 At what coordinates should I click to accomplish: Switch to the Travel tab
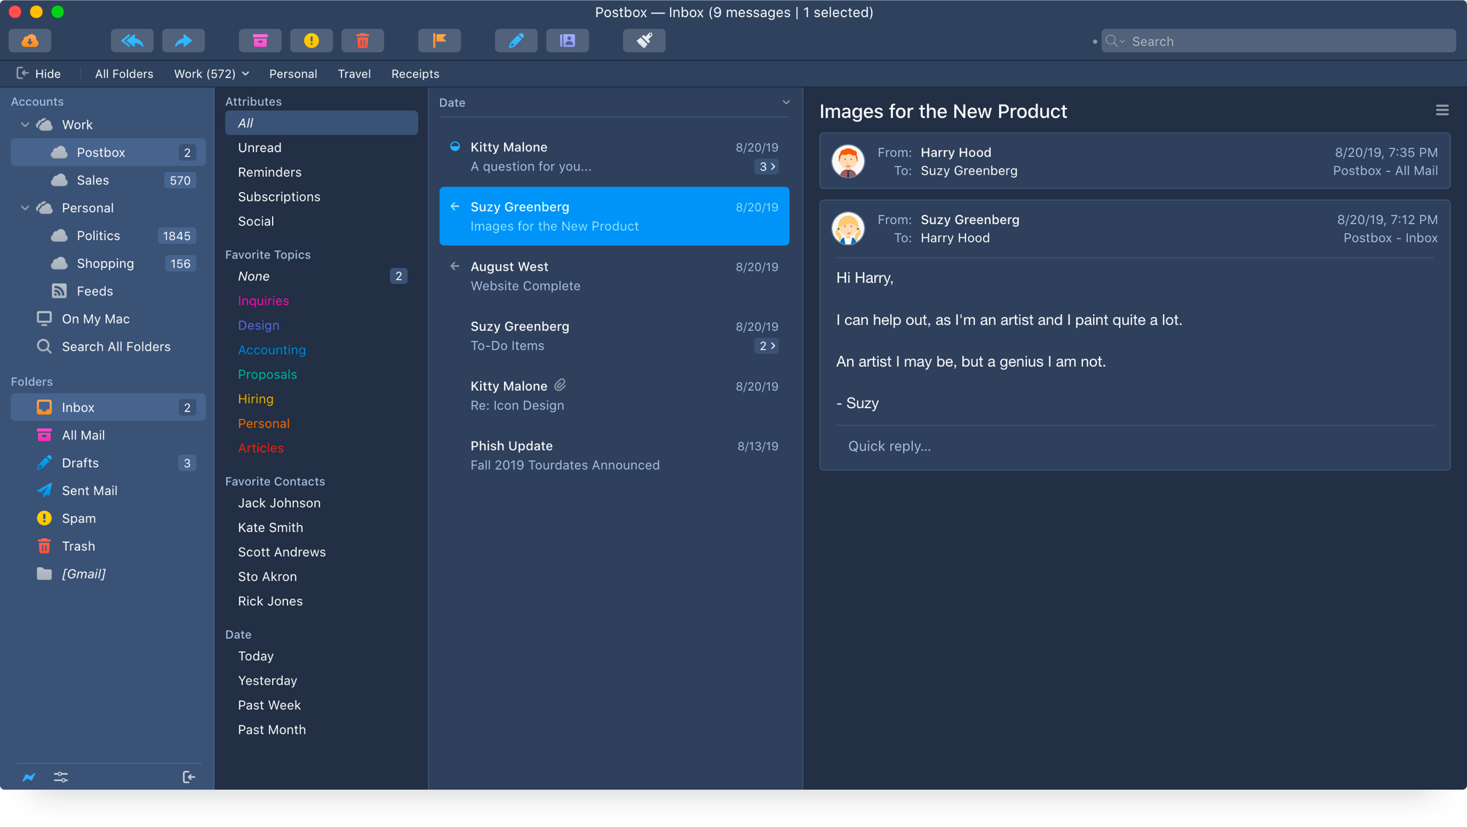click(x=353, y=73)
